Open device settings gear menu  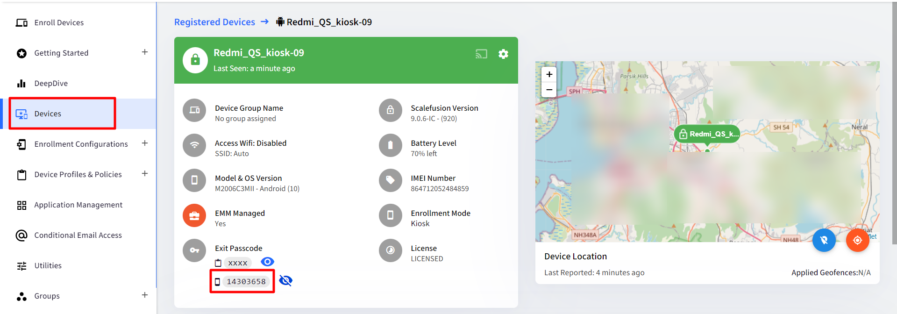(503, 54)
